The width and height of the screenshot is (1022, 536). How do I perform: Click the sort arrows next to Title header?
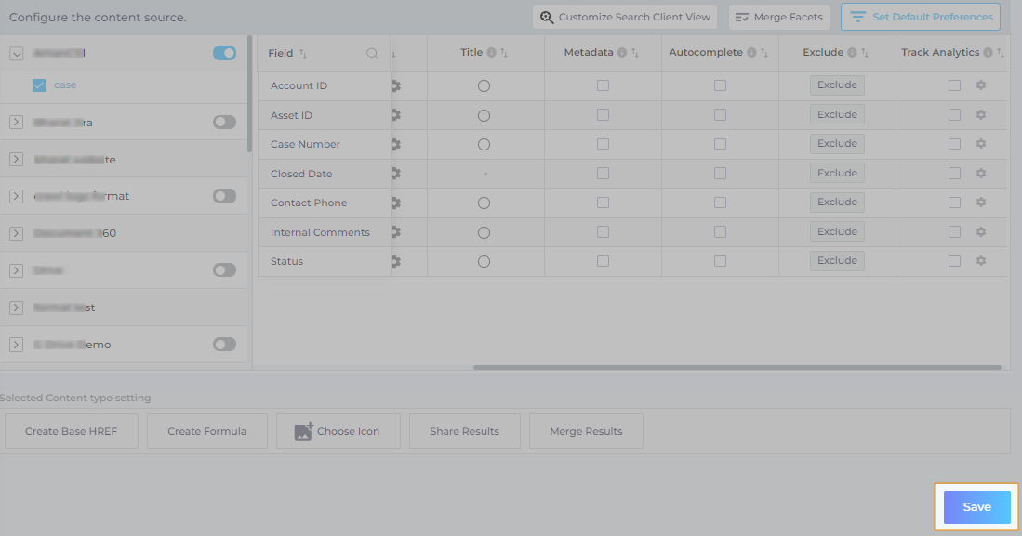click(504, 53)
